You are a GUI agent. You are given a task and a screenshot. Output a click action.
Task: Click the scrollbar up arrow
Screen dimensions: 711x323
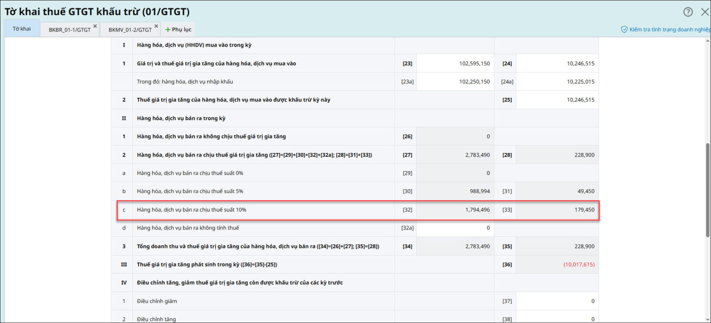pos(707,41)
